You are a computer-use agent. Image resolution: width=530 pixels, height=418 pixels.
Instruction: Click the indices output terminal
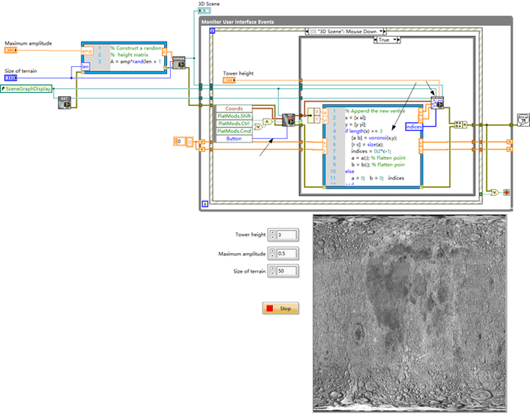(x=414, y=127)
